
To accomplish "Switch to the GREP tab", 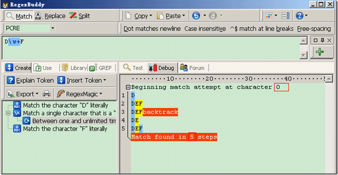I will coord(101,68).
